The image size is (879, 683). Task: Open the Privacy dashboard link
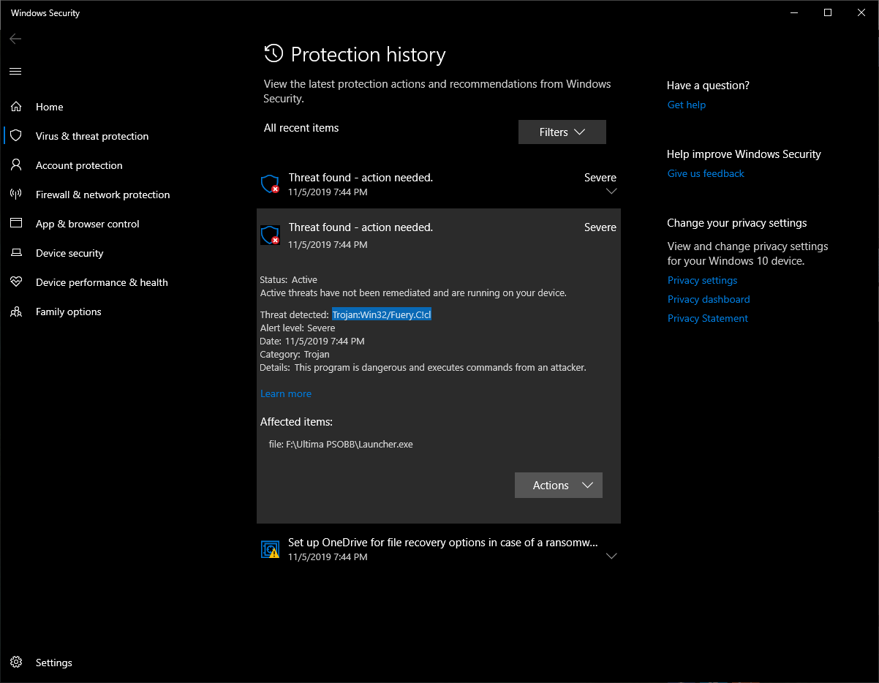[x=709, y=299]
